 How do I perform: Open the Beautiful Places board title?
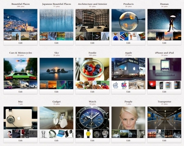point(21,4)
